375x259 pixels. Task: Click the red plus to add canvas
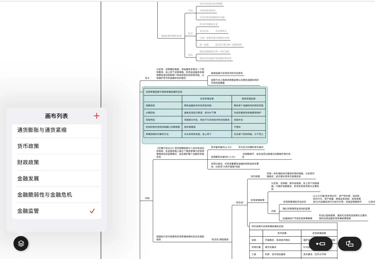coord(96,116)
